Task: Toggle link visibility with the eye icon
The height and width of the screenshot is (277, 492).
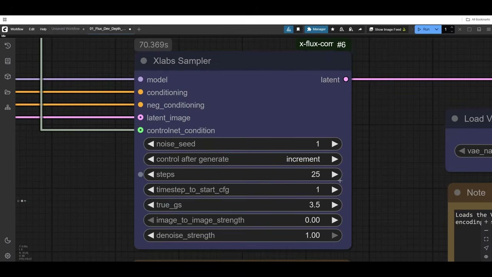Action: pos(486,257)
